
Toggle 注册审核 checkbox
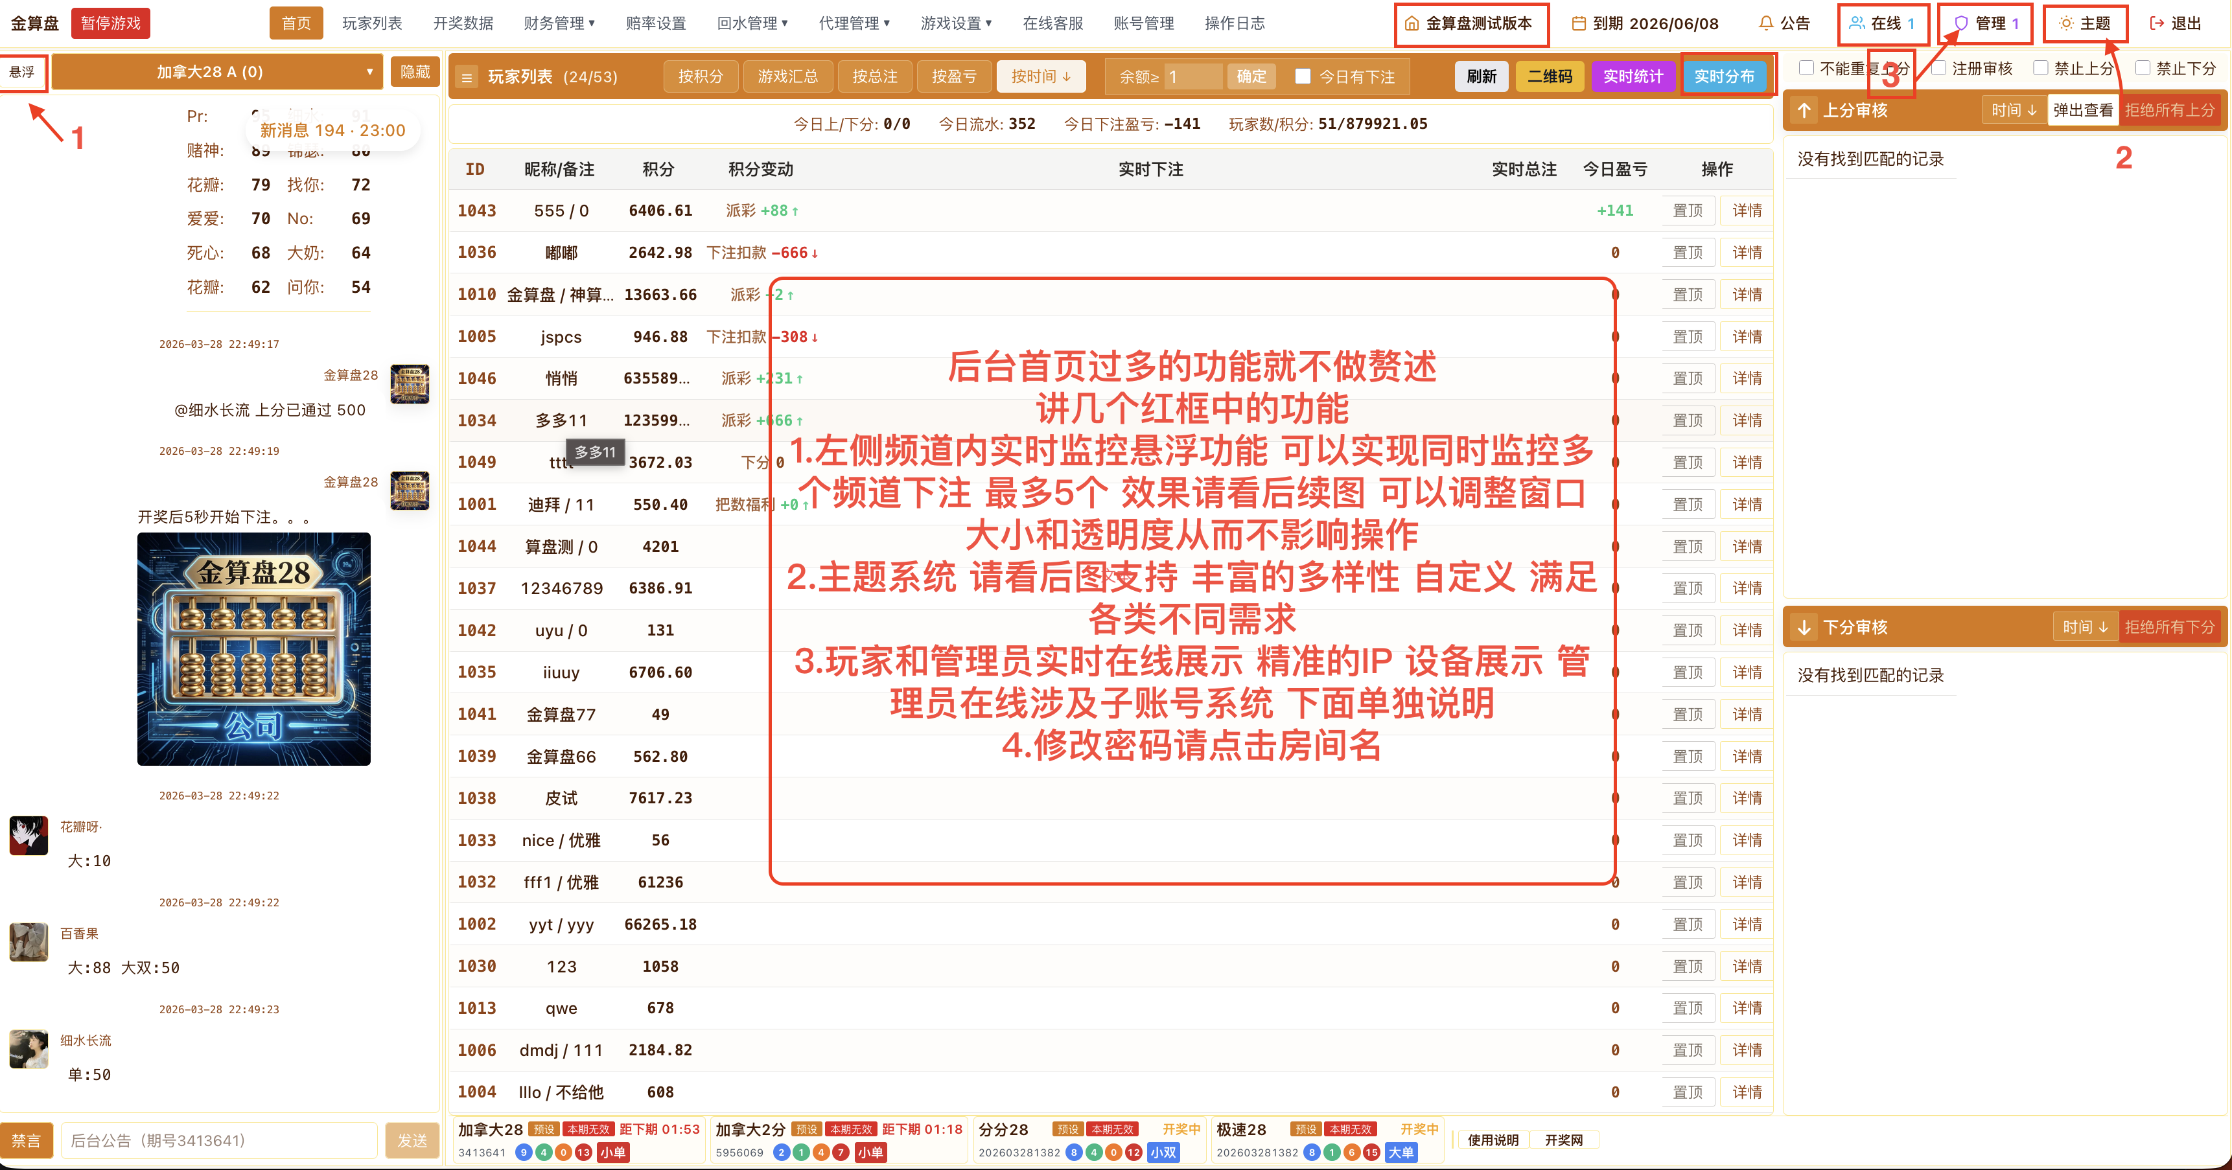1939,67
